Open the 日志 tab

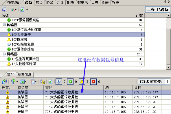pos(95,3)
